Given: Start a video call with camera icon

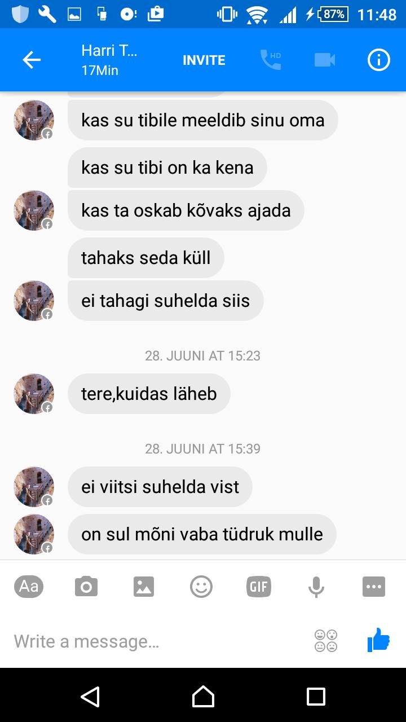Looking at the screenshot, I should coord(325,60).
